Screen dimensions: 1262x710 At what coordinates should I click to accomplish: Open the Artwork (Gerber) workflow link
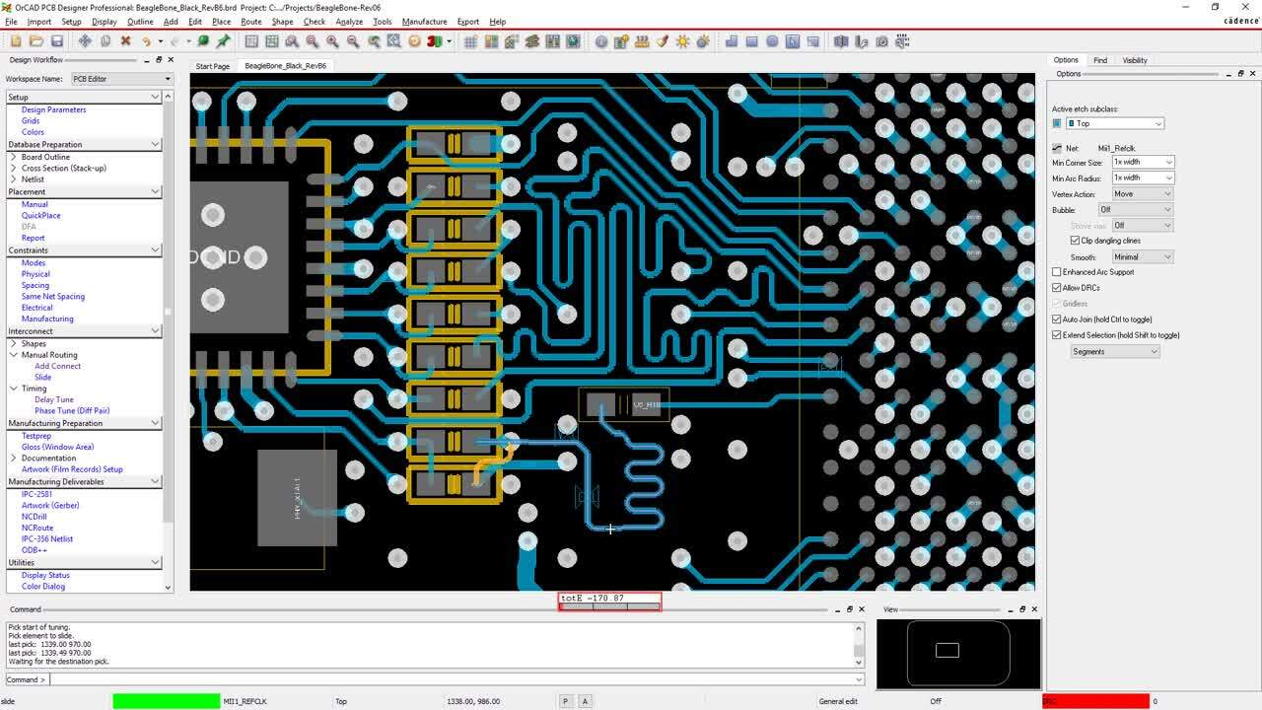tap(50, 505)
